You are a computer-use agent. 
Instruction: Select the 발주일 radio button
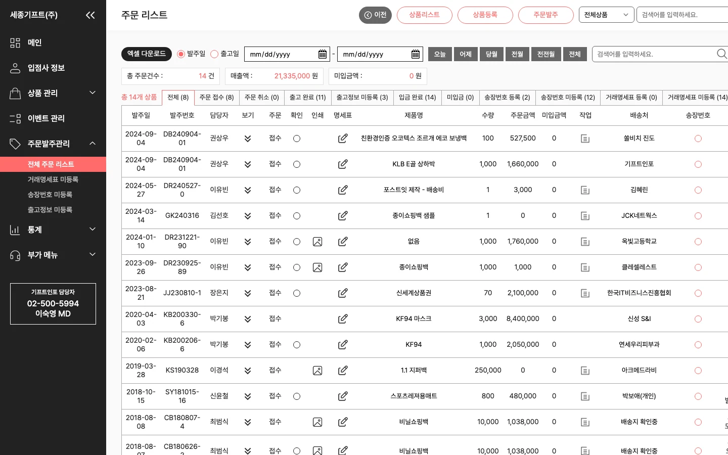pyautogui.click(x=181, y=54)
